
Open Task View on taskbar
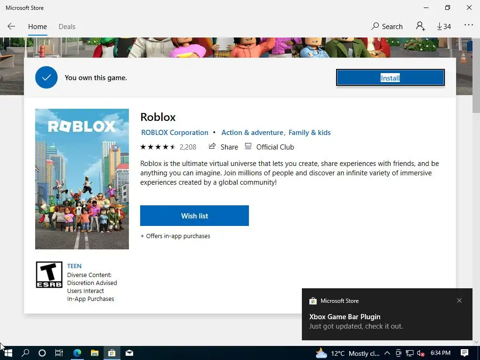(x=59, y=353)
